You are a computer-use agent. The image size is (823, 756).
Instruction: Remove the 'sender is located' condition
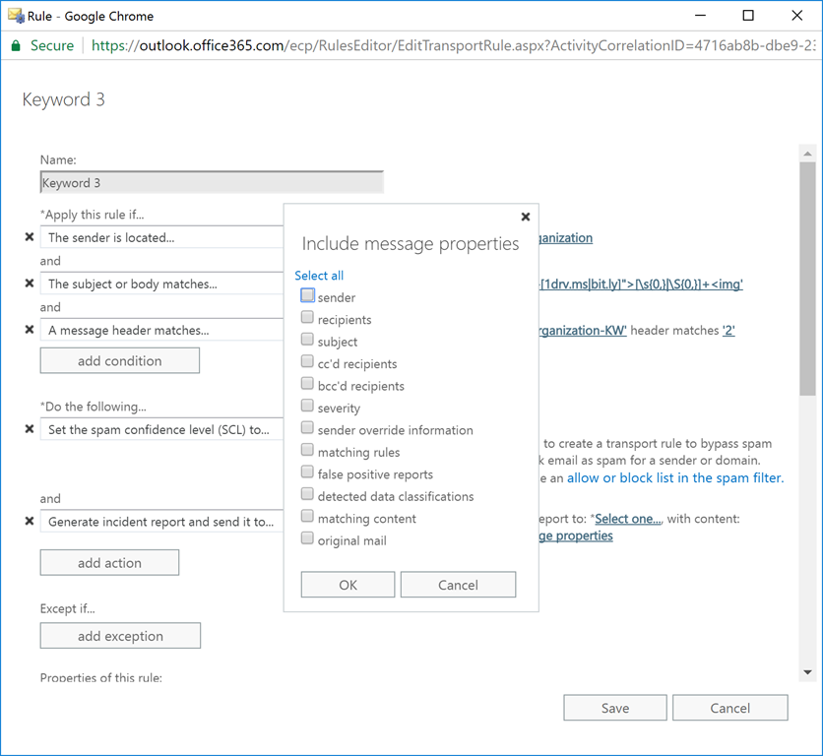(30, 237)
